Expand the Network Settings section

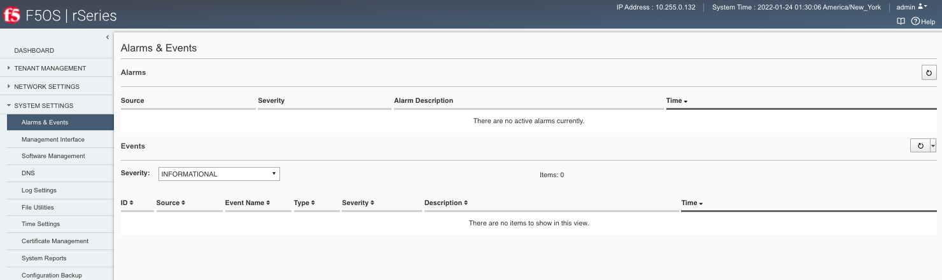(x=46, y=86)
